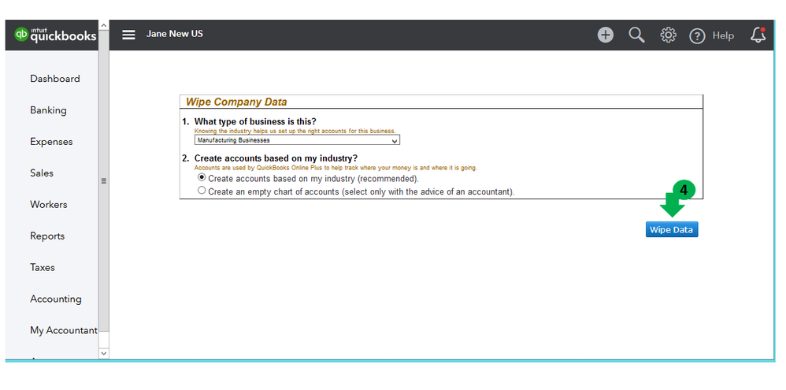Open My Accountant in the sidebar
The height and width of the screenshot is (390, 786).
point(64,331)
